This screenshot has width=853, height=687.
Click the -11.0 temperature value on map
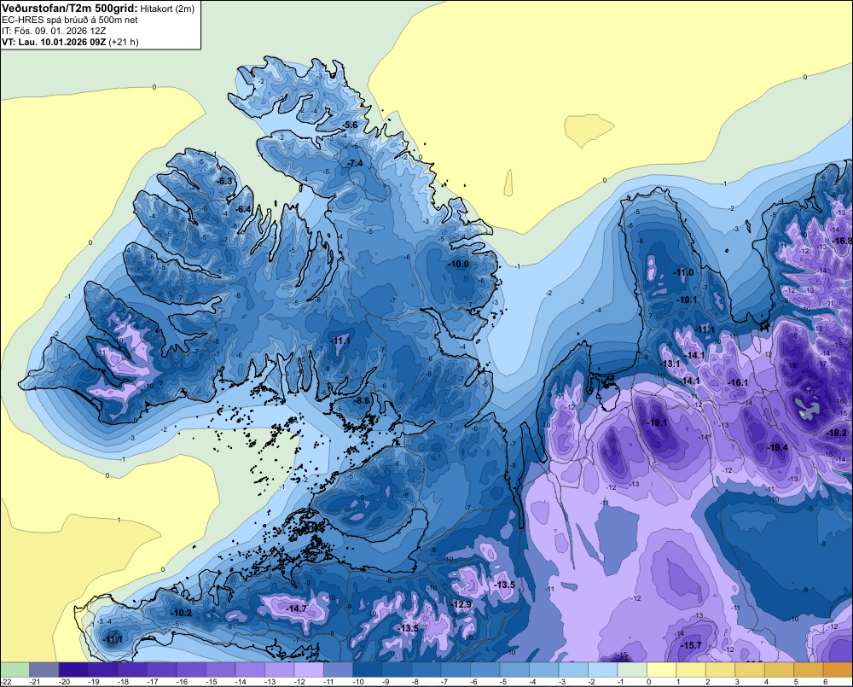683,272
